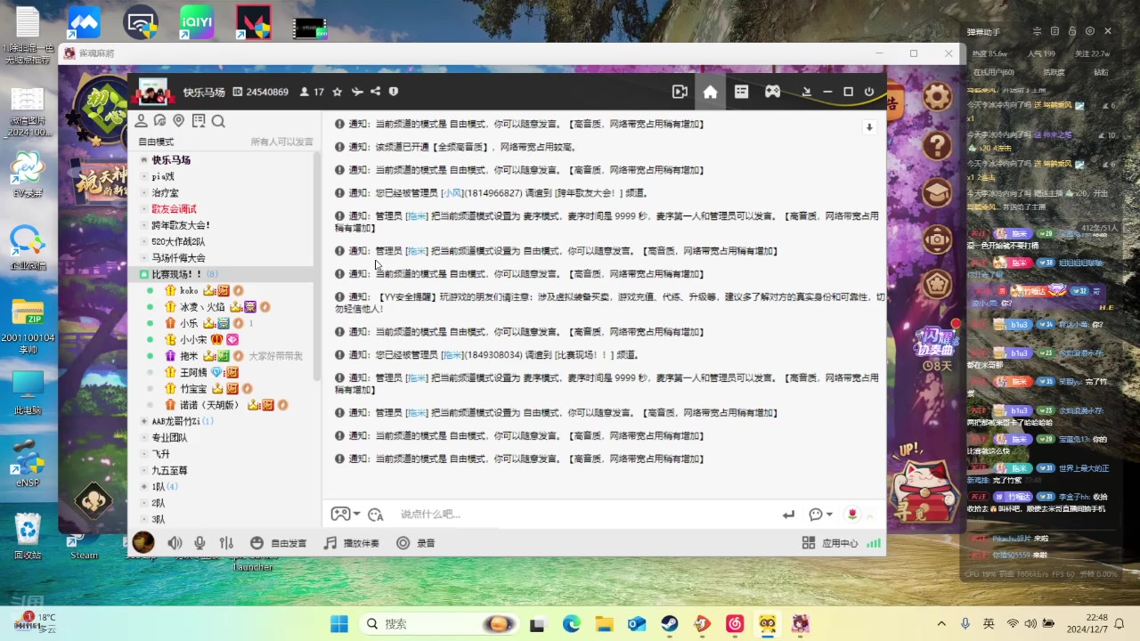The height and width of the screenshot is (641, 1140).
Task: Open 播放伴奏 accompaniment player
Action: (351, 543)
